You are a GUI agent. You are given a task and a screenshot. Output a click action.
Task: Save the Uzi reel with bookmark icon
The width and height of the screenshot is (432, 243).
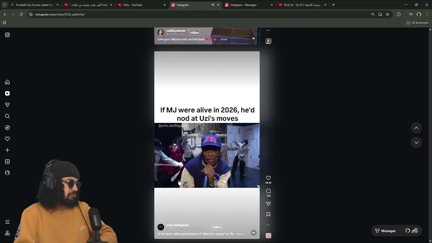coord(268,214)
